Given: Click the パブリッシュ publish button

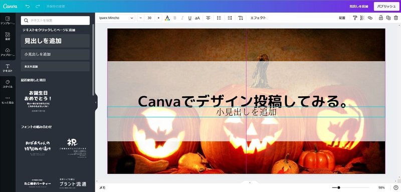Looking at the screenshot, I should pyautogui.click(x=386, y=7).
